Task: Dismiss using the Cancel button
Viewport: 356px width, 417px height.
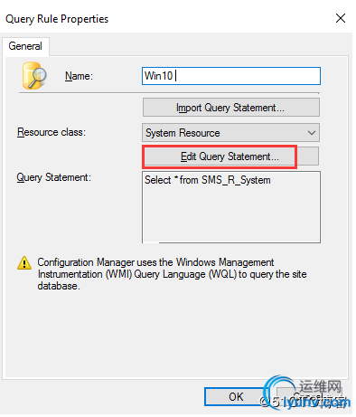Action: 309,396
